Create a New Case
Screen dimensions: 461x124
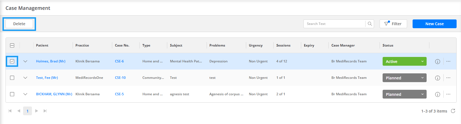(434, 24)
